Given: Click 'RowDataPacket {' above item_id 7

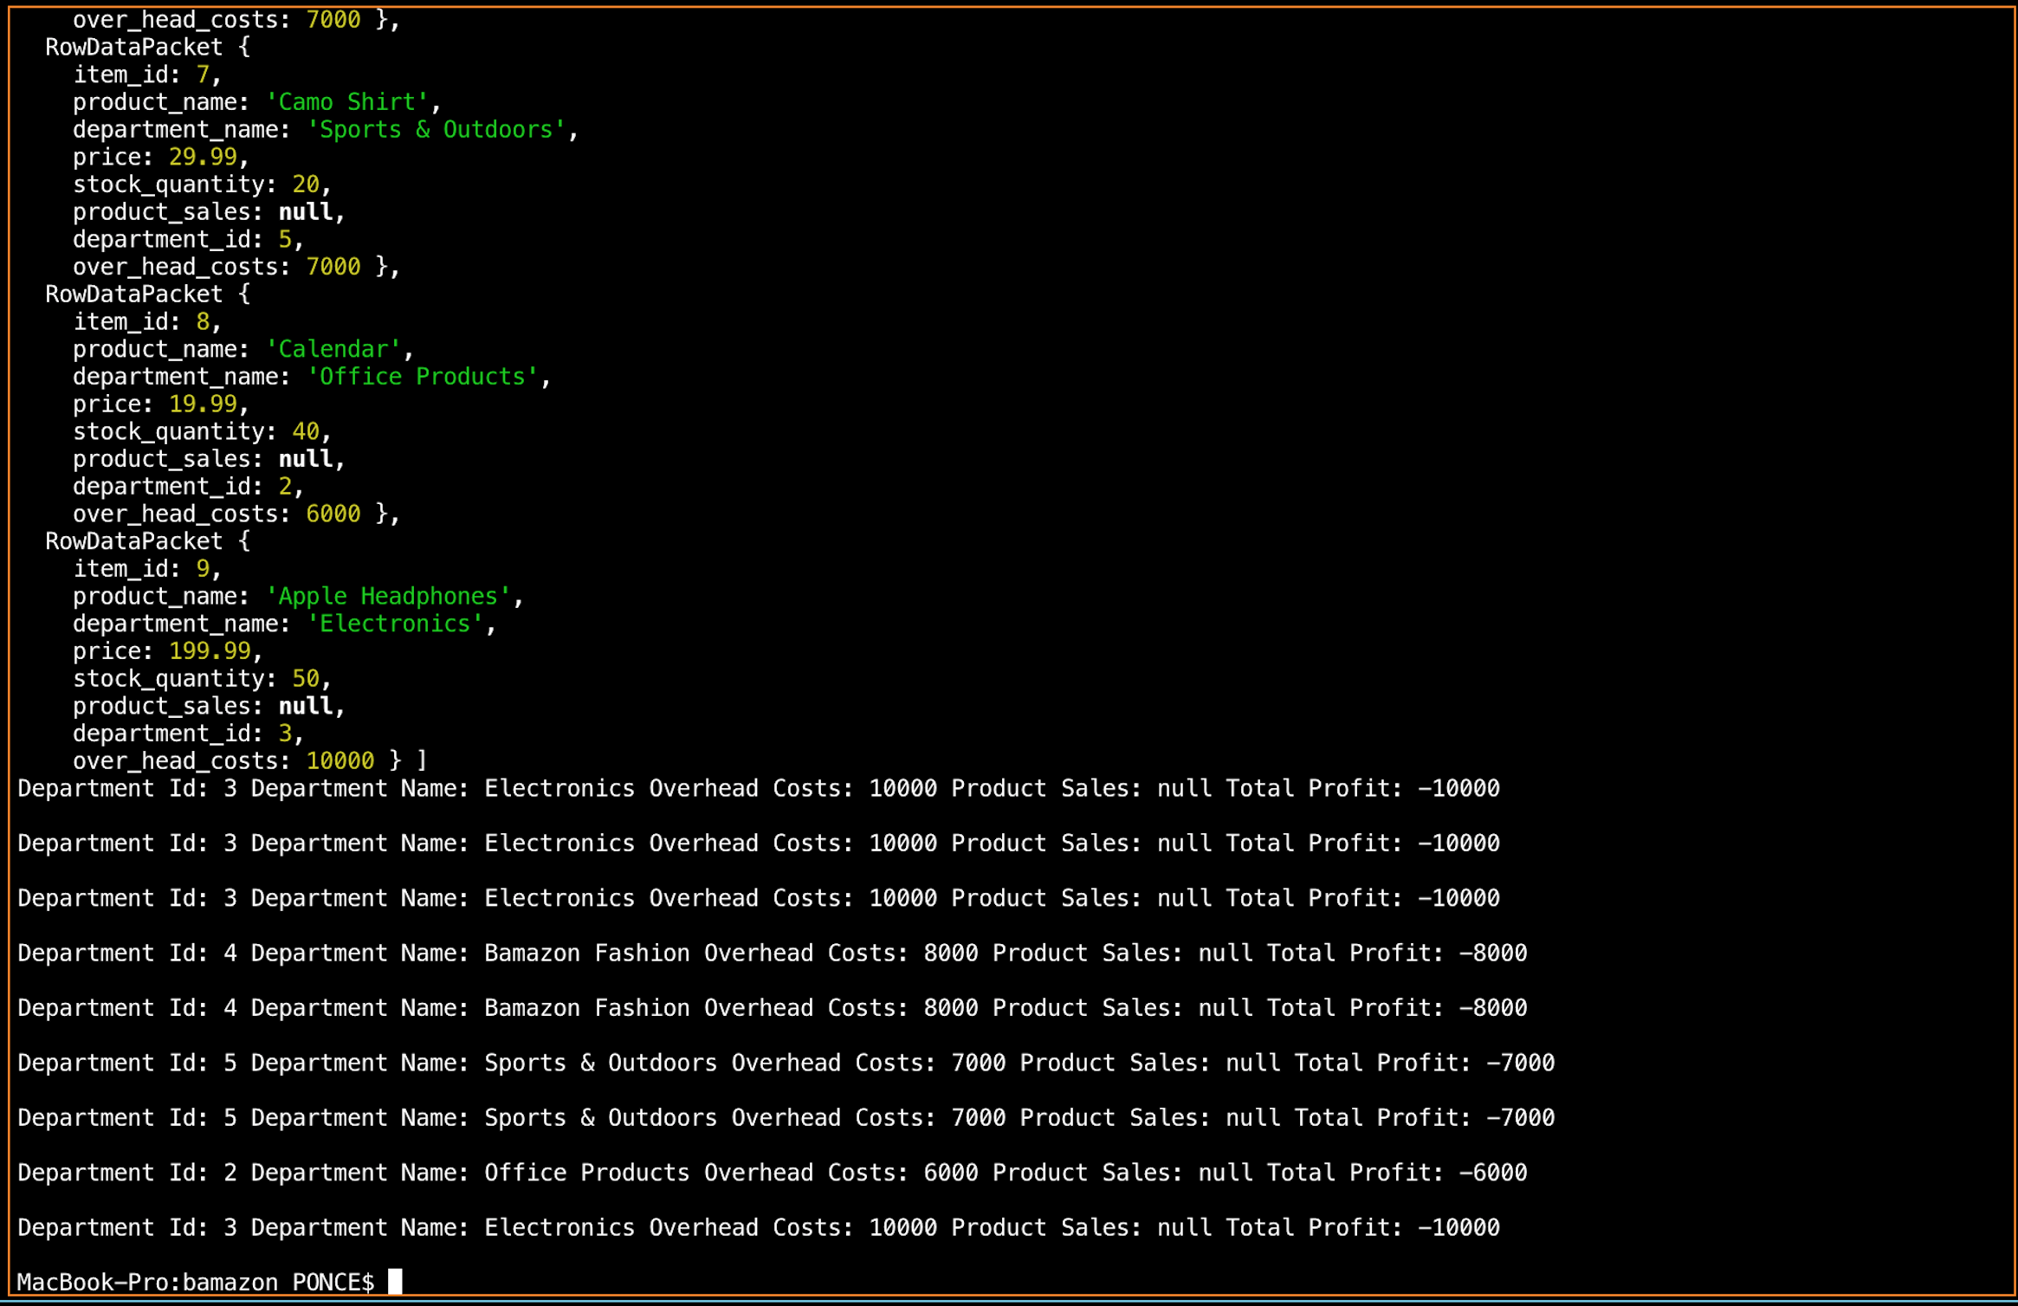Looking at the screenshot, I should [x=147, y=48].
